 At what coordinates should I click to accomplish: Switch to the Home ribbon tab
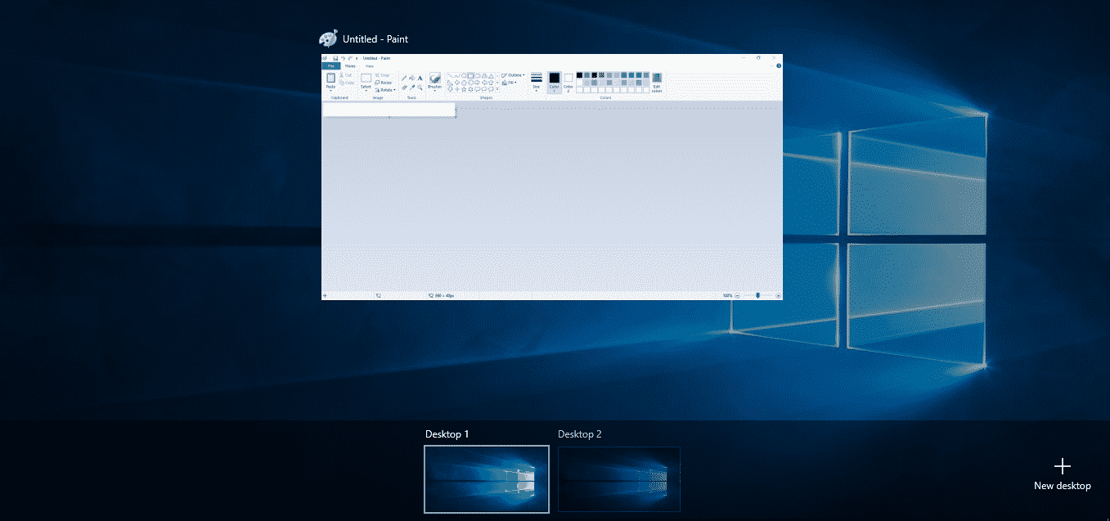point(350,66)
